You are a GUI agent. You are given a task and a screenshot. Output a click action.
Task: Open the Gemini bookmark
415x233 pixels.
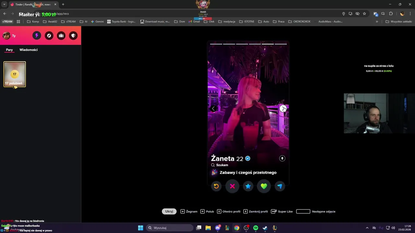pos(97,22)
